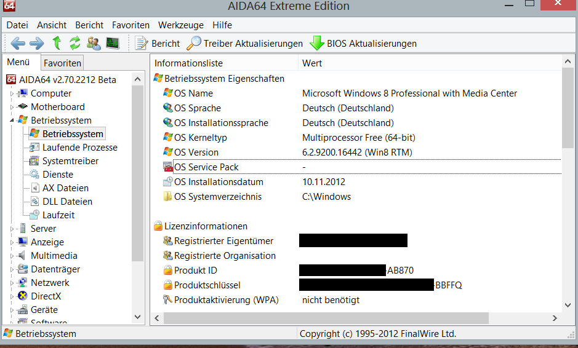Click the Server tower icon

pos(23,228)
